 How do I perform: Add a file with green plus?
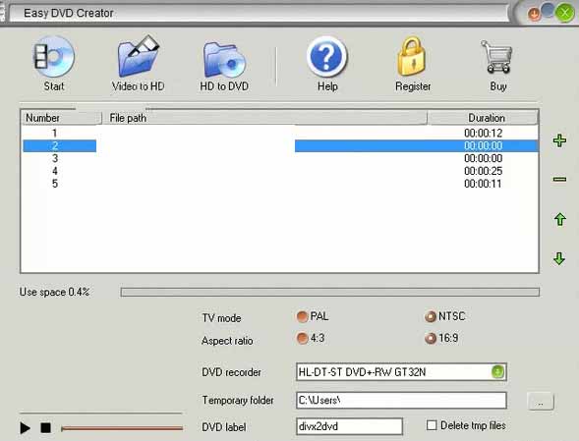point(559,140)
